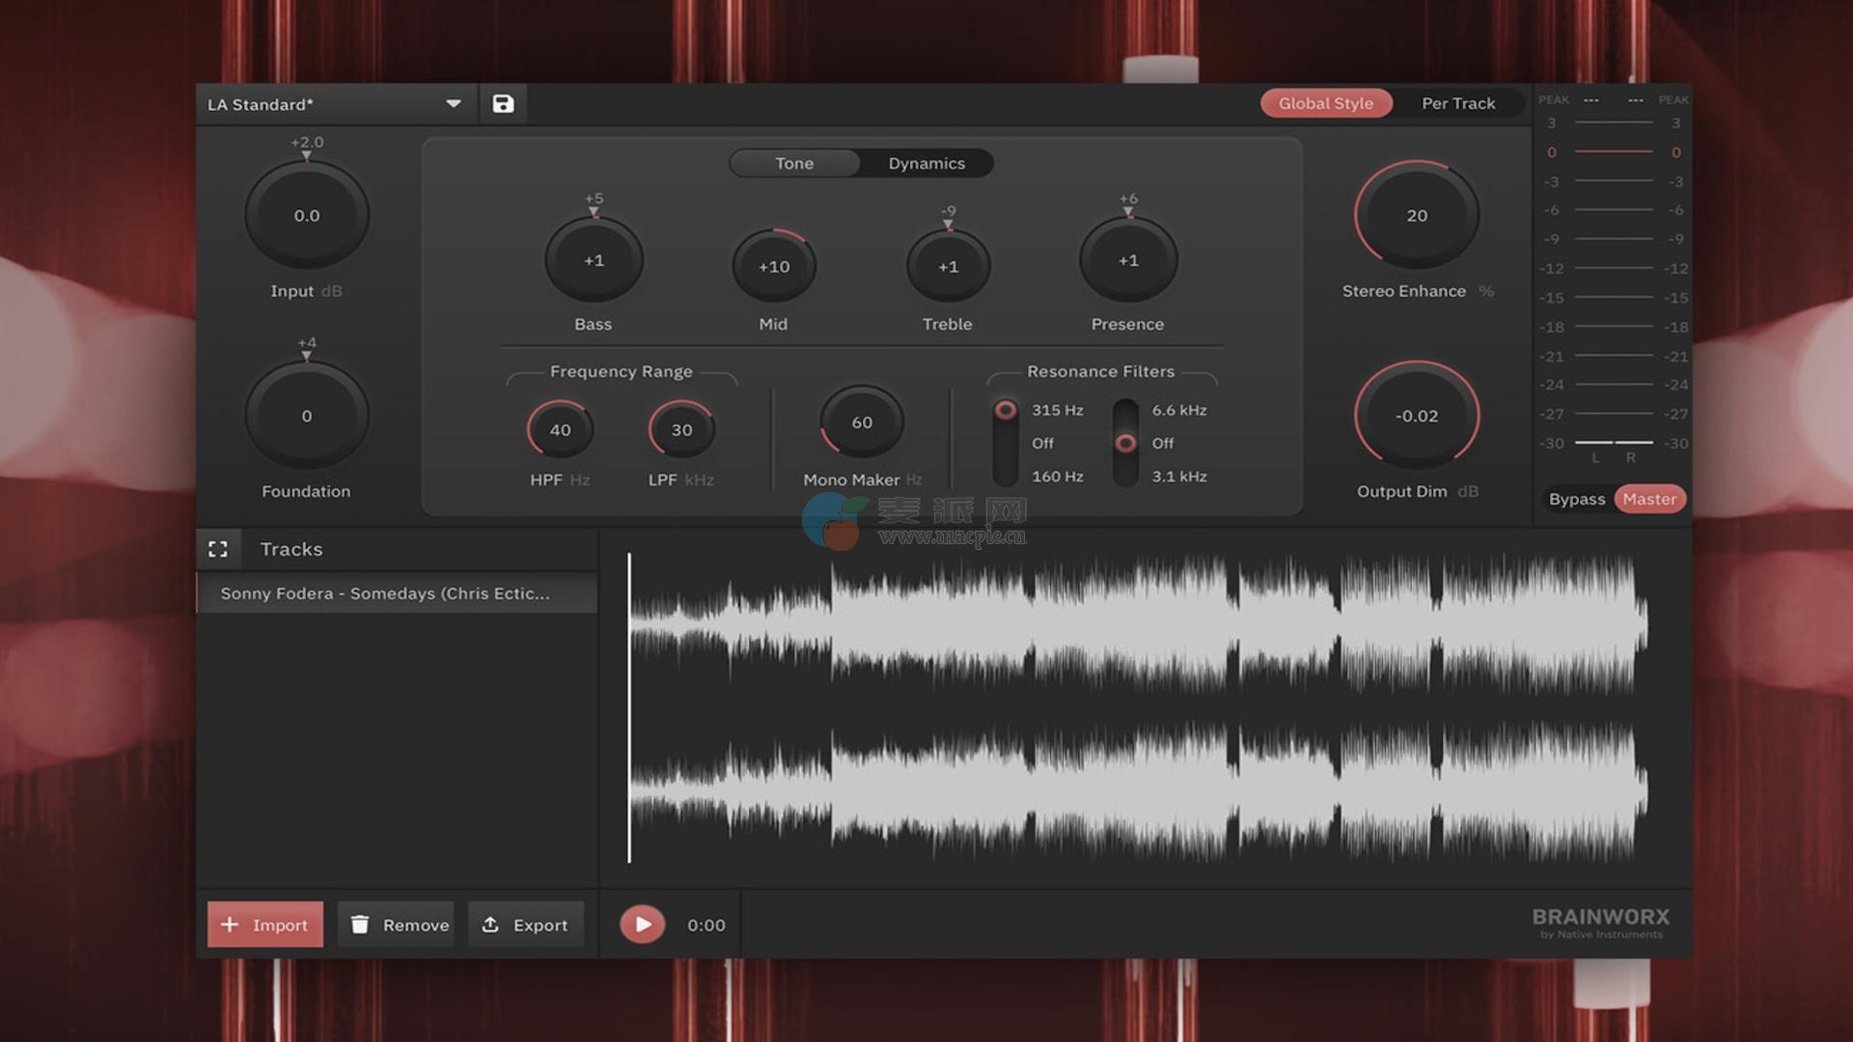Click the Export upload icon

[x=490, y=924]
